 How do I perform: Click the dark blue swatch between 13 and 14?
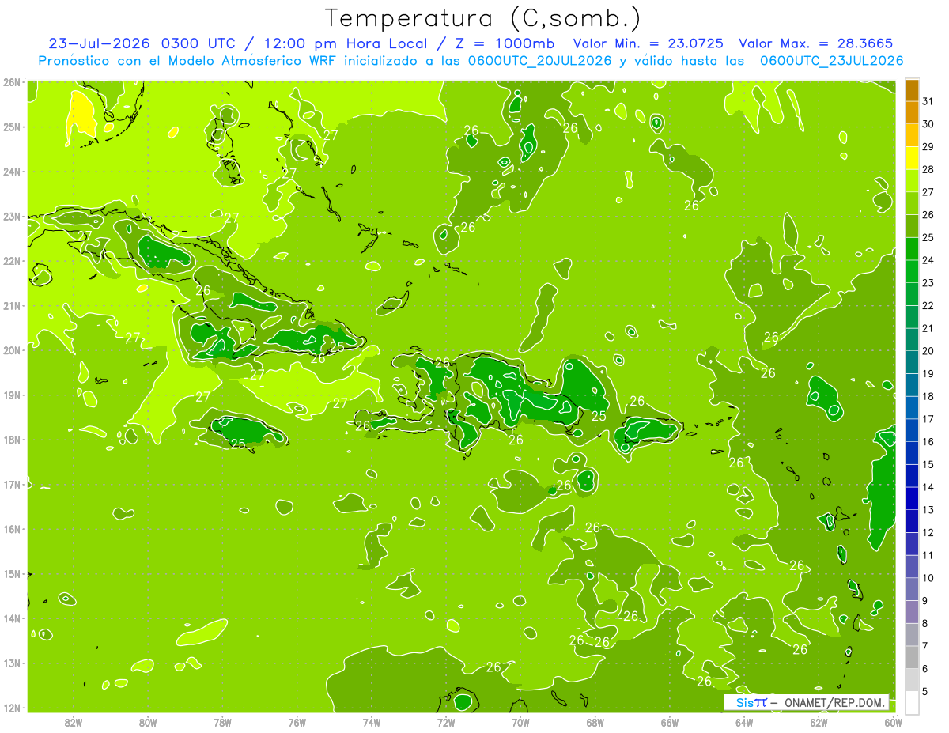(912, 498)
